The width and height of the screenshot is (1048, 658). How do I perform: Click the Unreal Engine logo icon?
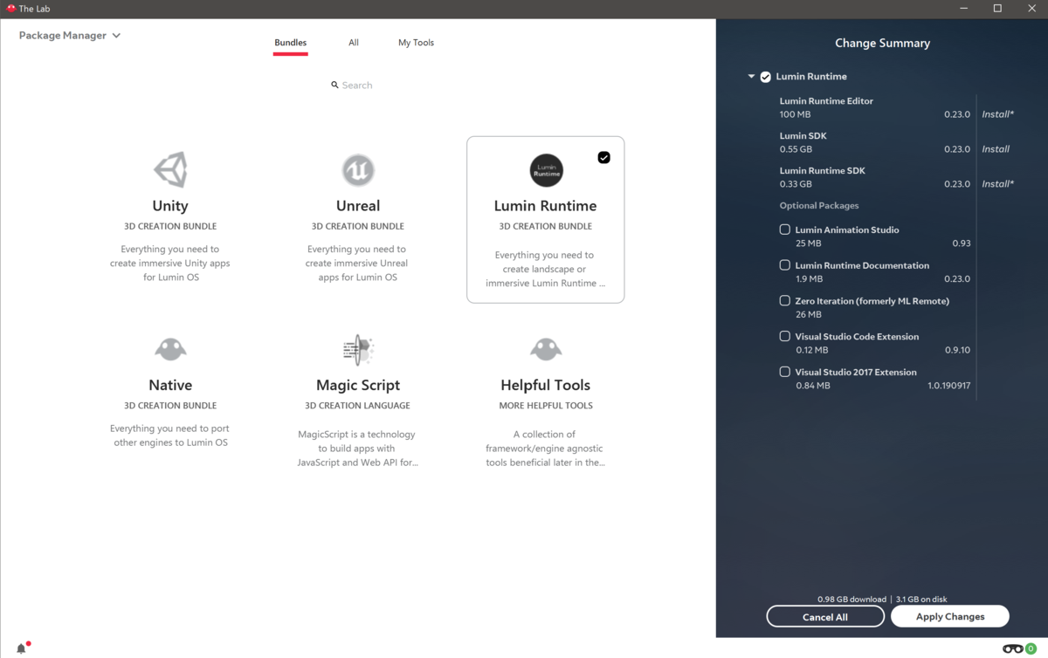click(358, 170)
